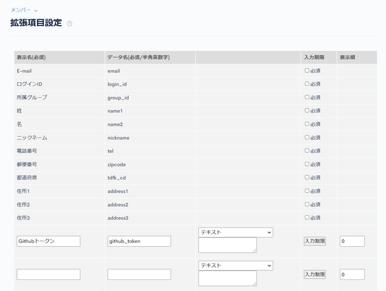Mark 郵便番号 as 必須

(307, 164)
